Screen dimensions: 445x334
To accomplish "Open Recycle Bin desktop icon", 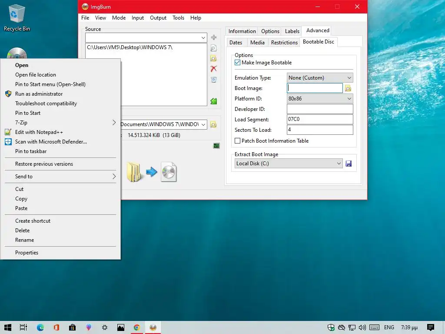I will 17,17.
